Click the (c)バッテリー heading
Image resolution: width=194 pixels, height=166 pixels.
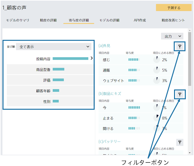pyautogui.click(x=110, y=141)
